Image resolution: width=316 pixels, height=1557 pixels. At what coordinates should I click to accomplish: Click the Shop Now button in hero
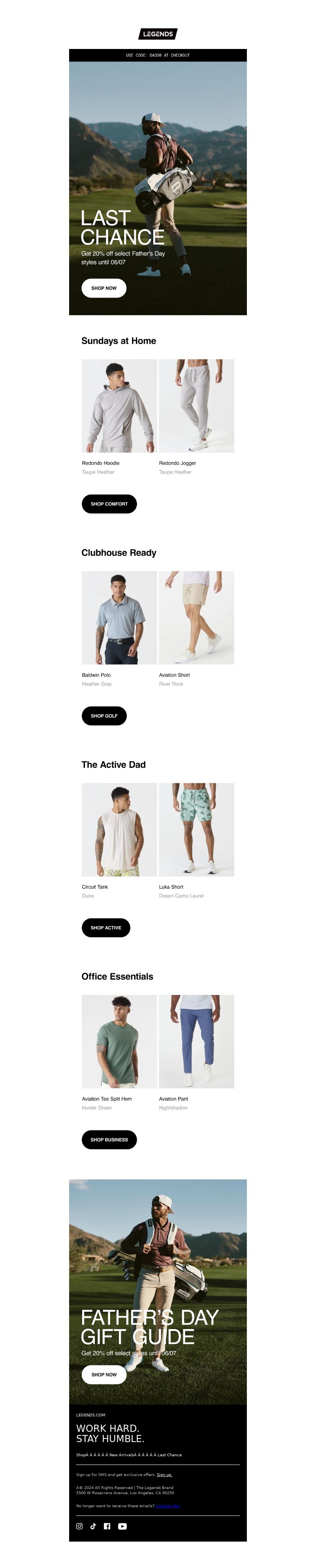(104, 288)
